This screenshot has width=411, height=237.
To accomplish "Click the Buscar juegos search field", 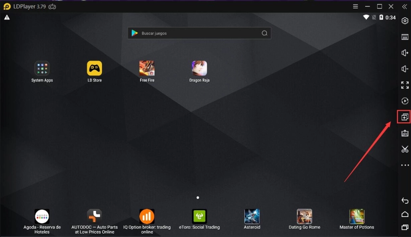I will pyautogui.click(x=199, y=33).
